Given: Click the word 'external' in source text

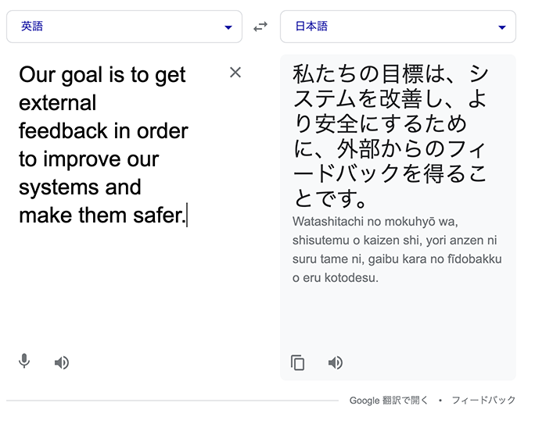Looking at the screenshot, I should pyautogui.click(x=57, y=103).
